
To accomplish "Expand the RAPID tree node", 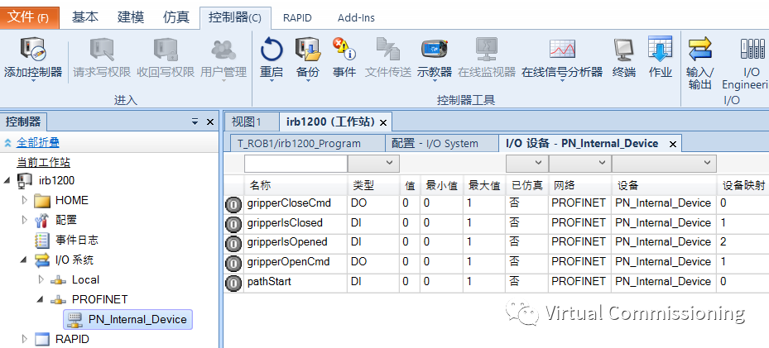I will point(25,339).
